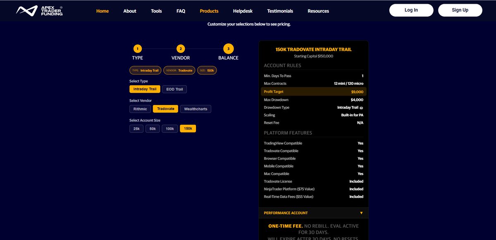Image resolution: width=496 pixels, height=240 pixels.
Task: Click the SIZE: 150k summary chip
Action: [x=207, y=70]
